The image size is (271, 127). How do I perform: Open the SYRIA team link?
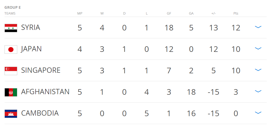click(x=31, y=28)
